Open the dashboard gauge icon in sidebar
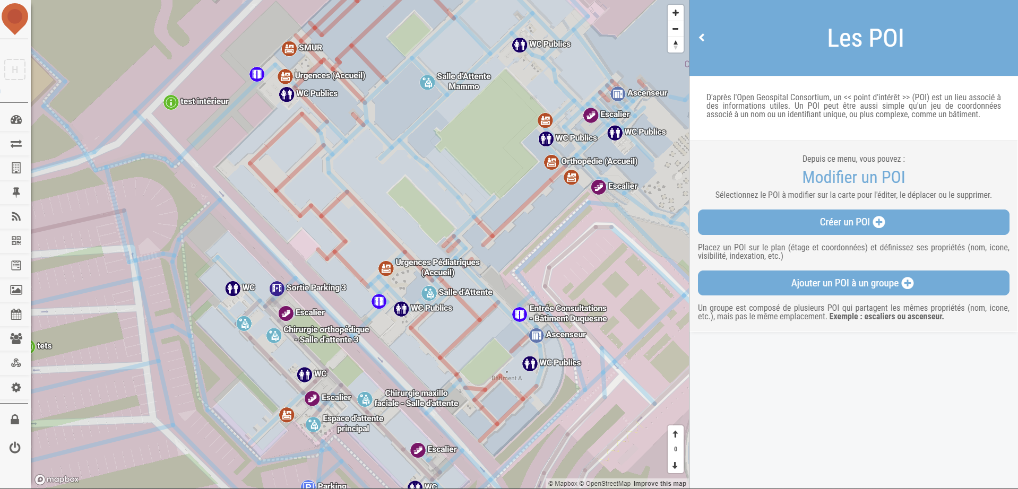1018x489 pixels. click(16, 119)
